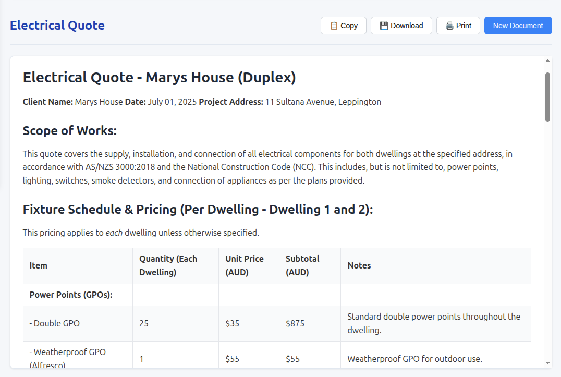This screenshot has width=561, height=377.
Task: Click the scrollbar up arrow
Action: [547, 61]
